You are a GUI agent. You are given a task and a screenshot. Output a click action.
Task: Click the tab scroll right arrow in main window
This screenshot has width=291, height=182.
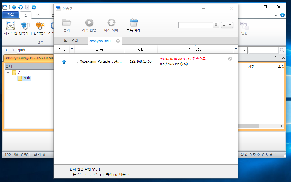279,57
